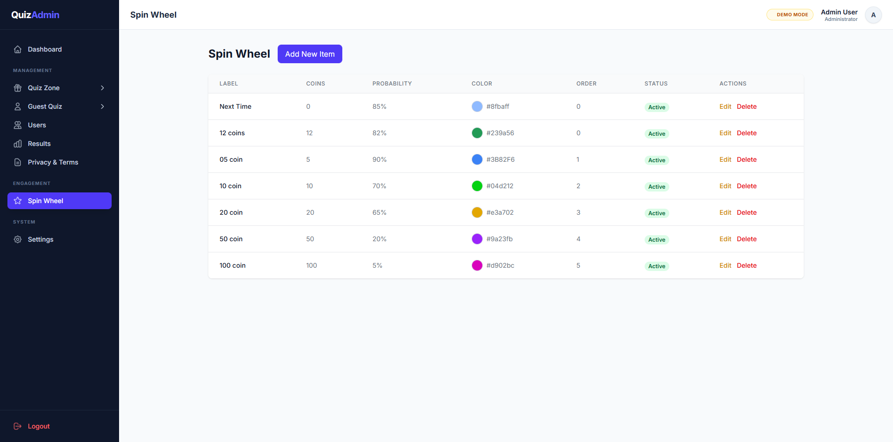The width and height of the screenshot is (893, 442).
Task: Open Privacy & Terms document icon
Action: [18, 162]
